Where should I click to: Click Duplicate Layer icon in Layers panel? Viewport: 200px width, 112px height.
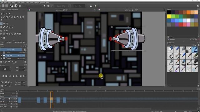click(x=6, y=62)
